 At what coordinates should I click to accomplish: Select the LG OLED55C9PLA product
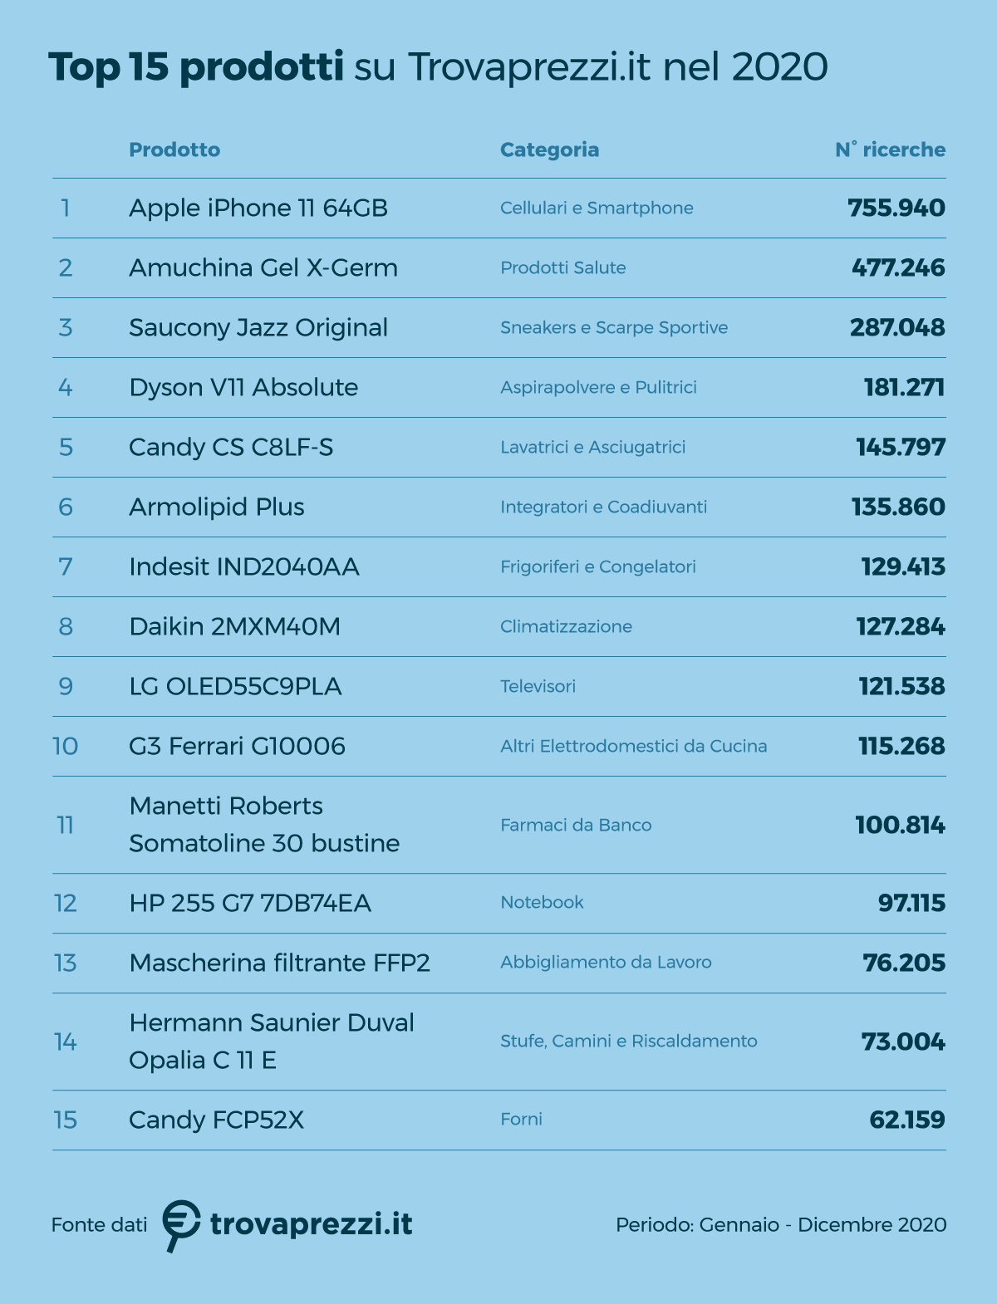click(x=235, y=686)
